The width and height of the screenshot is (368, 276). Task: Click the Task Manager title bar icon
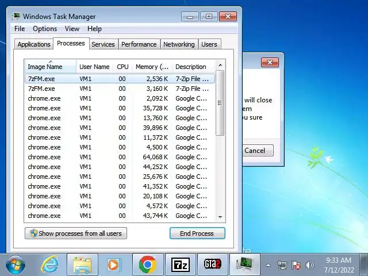click(x=16, y=16)
